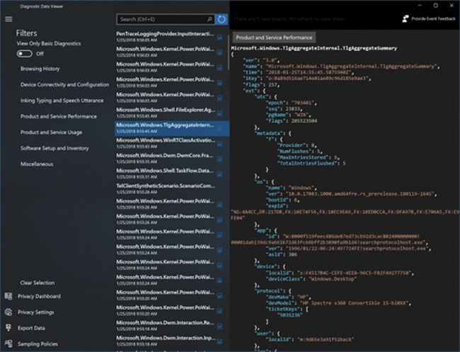The image size is (460, 352).
Task: Select the Browsing History filter
Action: [40, 69]
